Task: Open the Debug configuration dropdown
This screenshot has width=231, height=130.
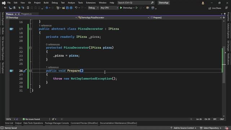Action: 93,8
